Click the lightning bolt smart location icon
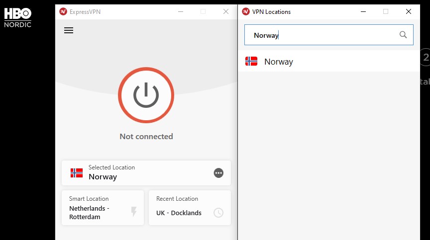430x240 pixels. (x=134, y=212)
